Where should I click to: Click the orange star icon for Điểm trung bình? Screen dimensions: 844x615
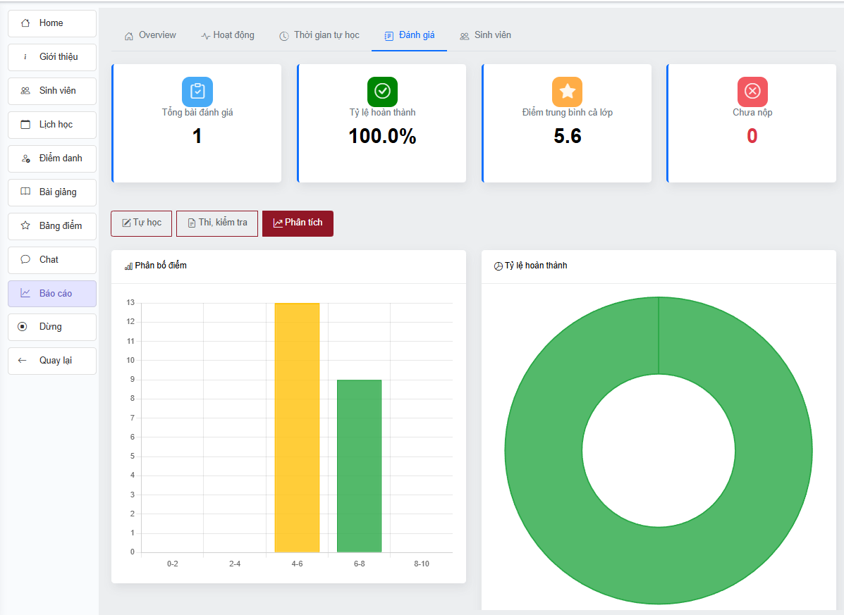click(x=567, y=92)
